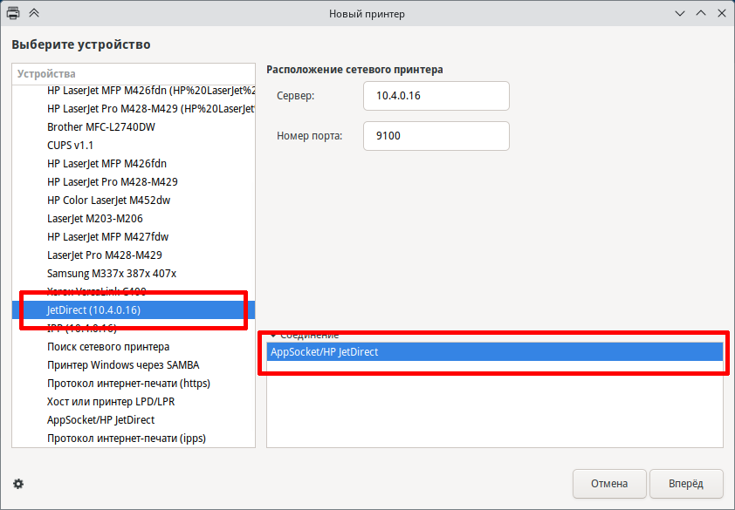
Task: Click the gear settings icon
Action: coord(18,483)
